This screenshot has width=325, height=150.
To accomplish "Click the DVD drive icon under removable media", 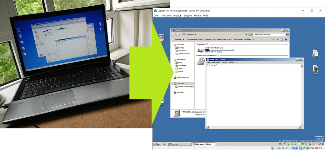I will coord(201,61).
